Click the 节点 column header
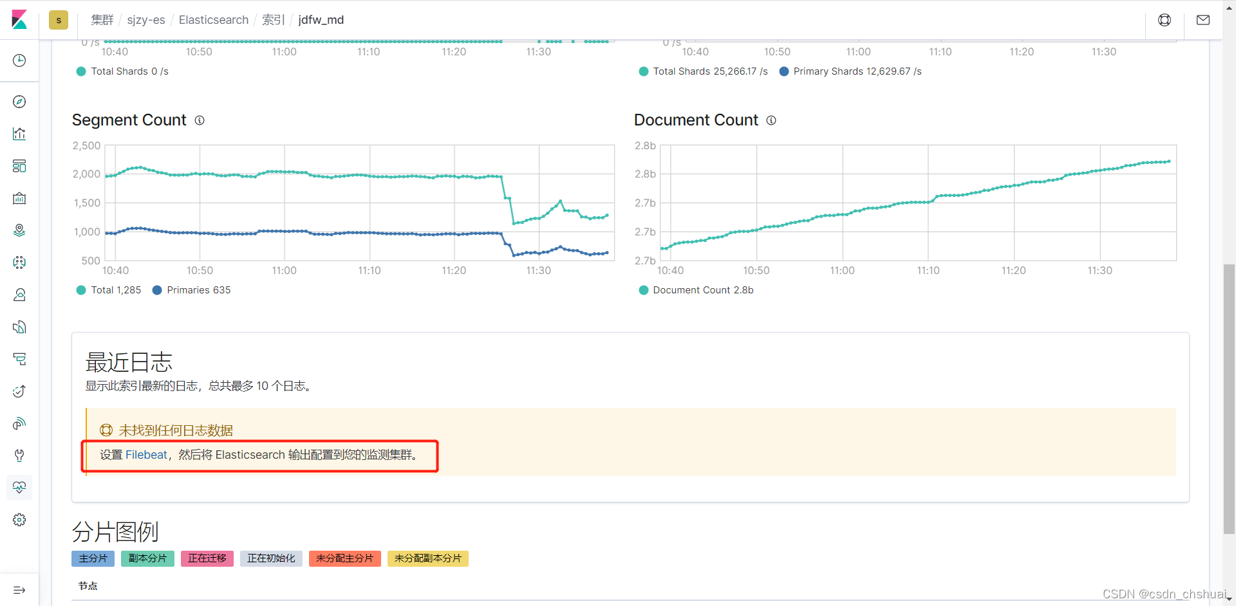The image size is (1236, 606). click(88, 586)
